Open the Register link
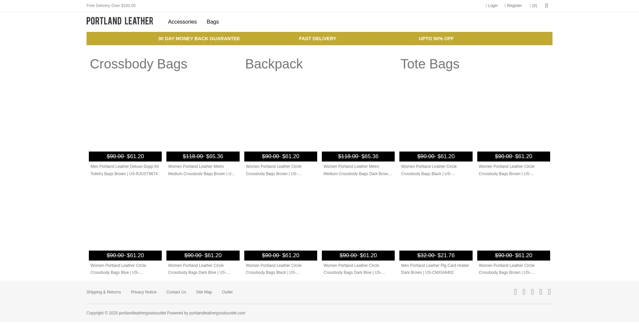 click(513, 6)
